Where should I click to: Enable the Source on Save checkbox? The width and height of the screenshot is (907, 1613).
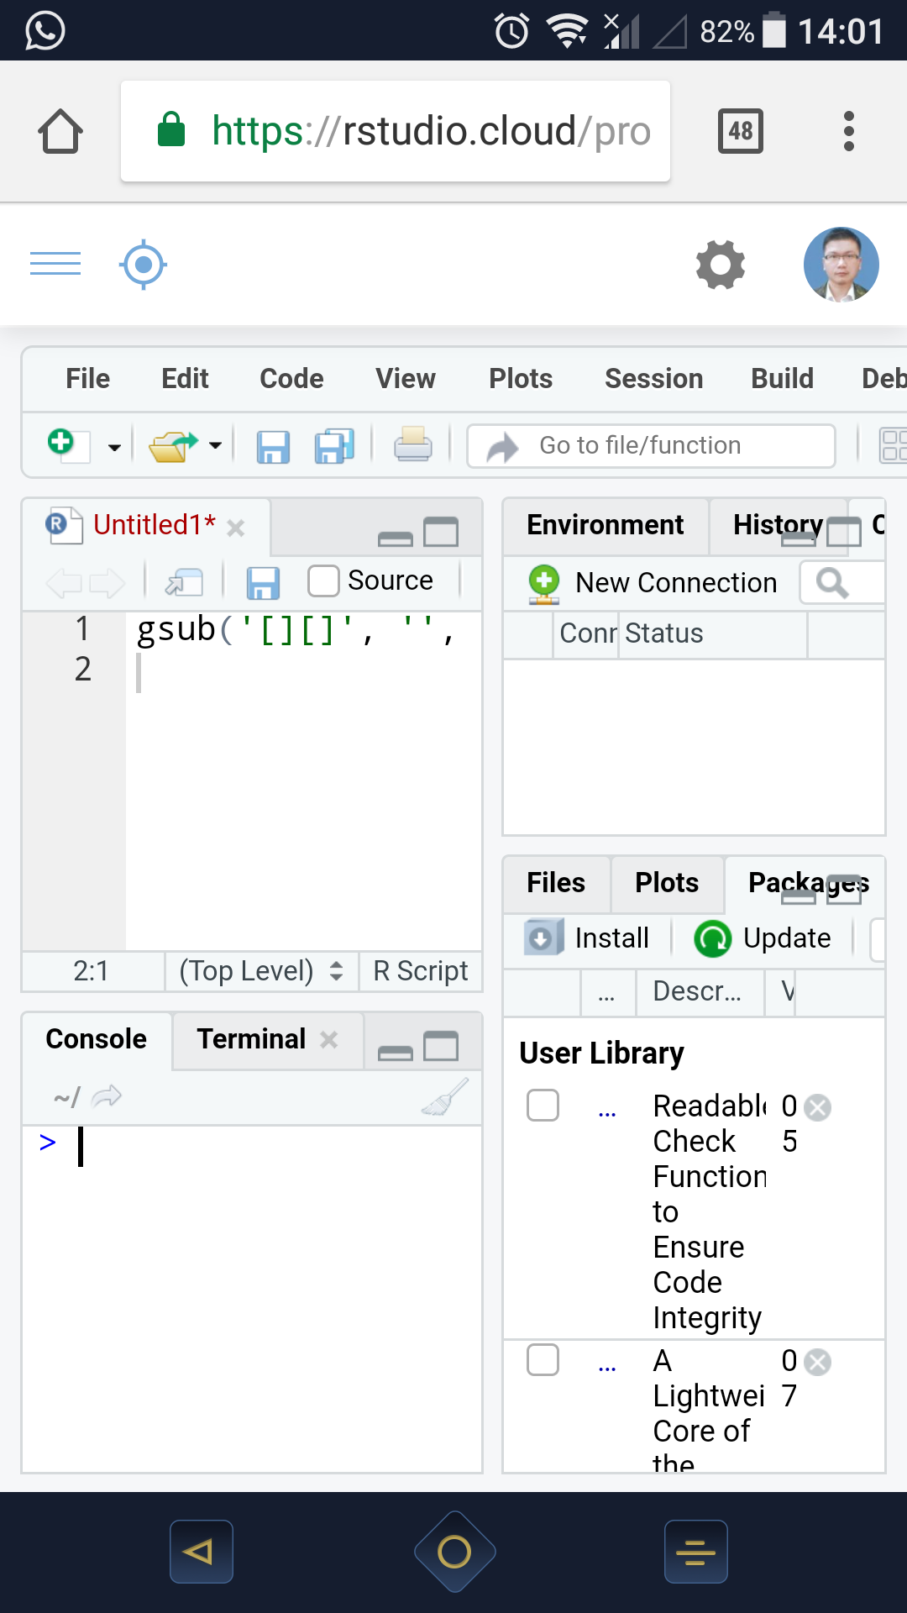(x=323, y=581)
